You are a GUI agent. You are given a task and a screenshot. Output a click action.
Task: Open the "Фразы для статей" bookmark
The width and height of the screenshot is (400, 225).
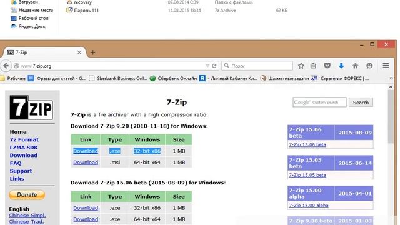(x=57, y=78)
